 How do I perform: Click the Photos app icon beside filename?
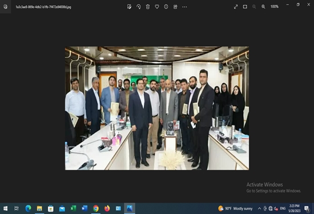click(5, 7)
